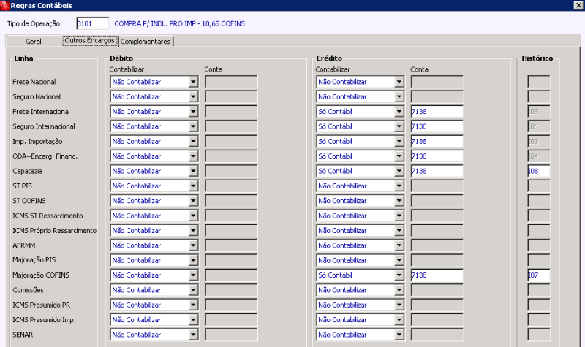The height and width of the screenshot is (347, 585).
Task: Open Débito dropdown for ICMS ST Ressarcimento
Action: (x=193, y=216)
